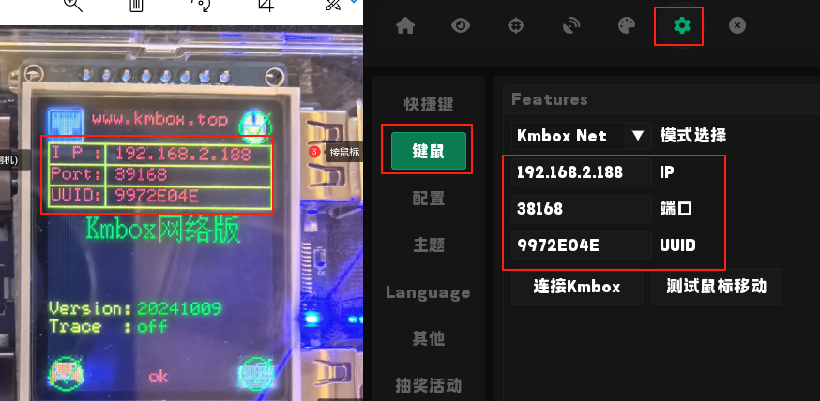820x401 pixels.
Task: Click the round X close icon
Action: click(x=737, y=25)
